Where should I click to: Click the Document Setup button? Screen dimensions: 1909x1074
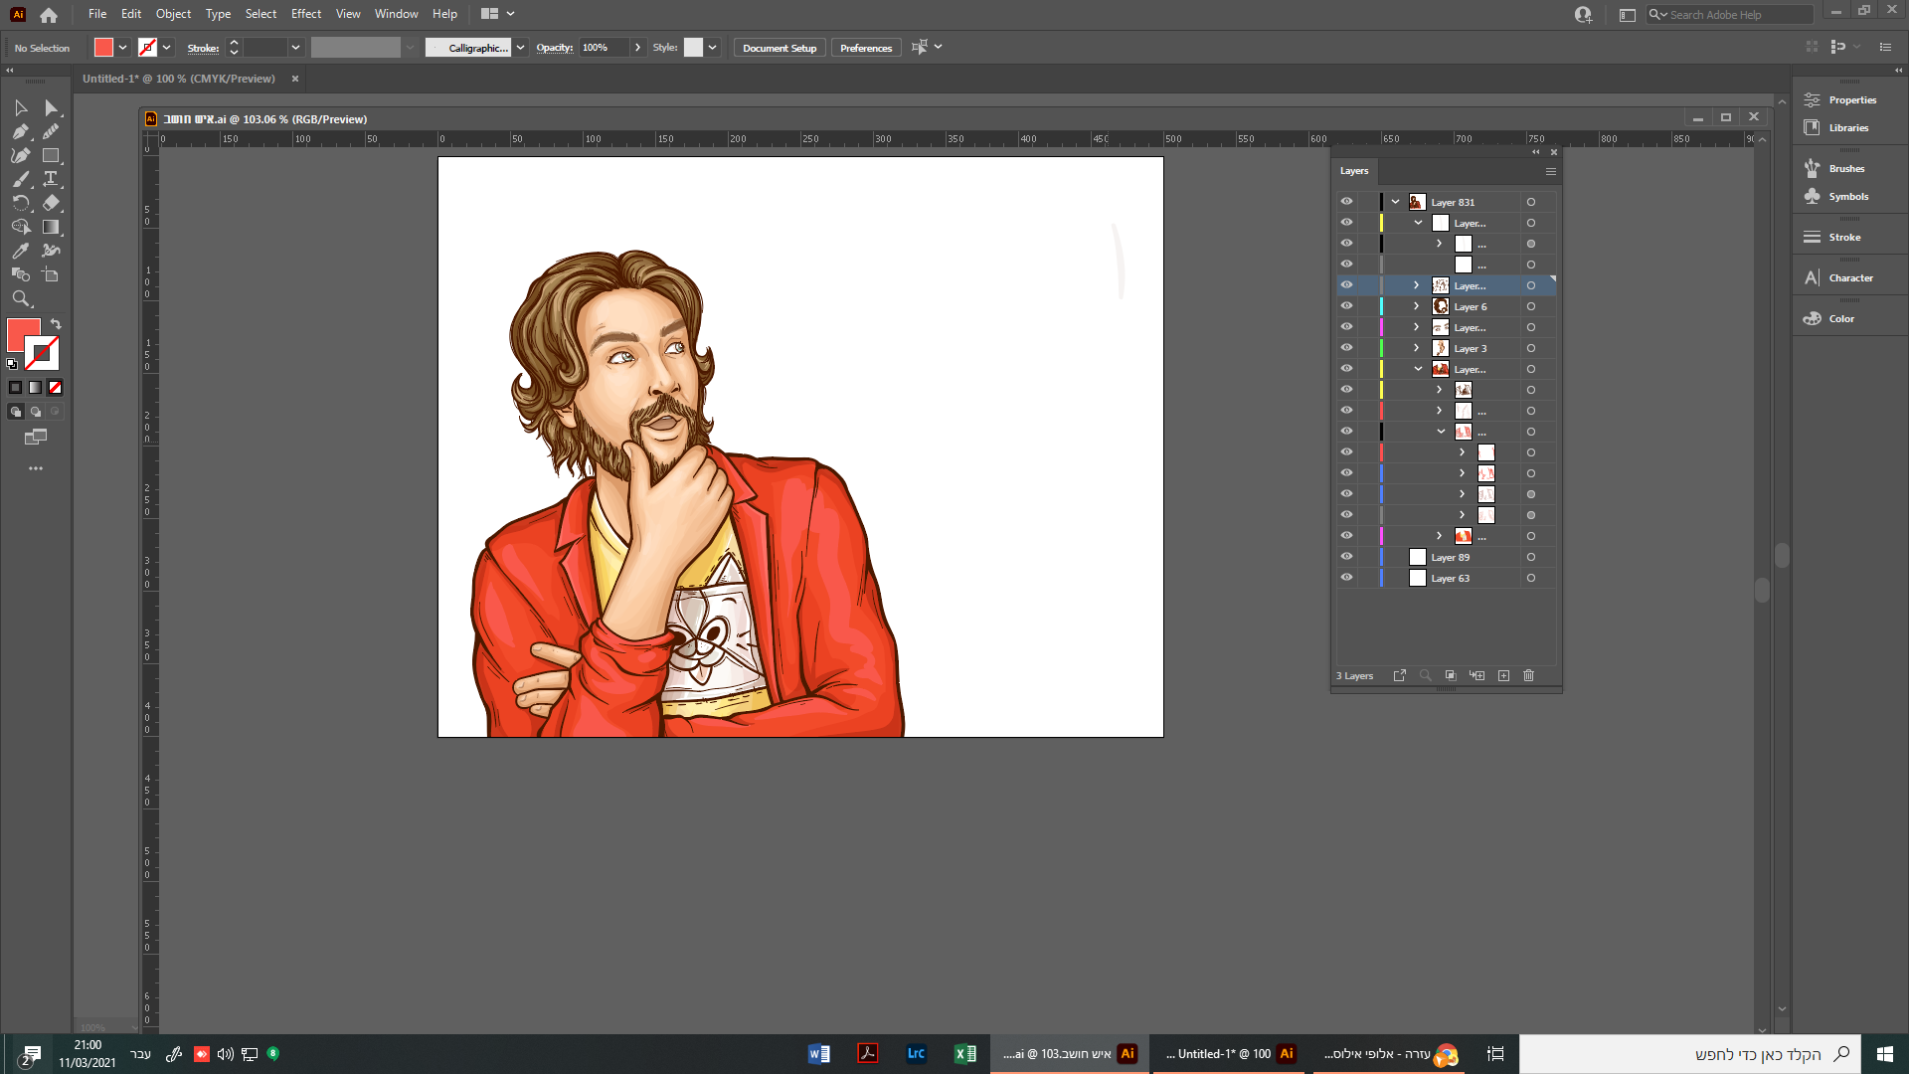[779, 48]
